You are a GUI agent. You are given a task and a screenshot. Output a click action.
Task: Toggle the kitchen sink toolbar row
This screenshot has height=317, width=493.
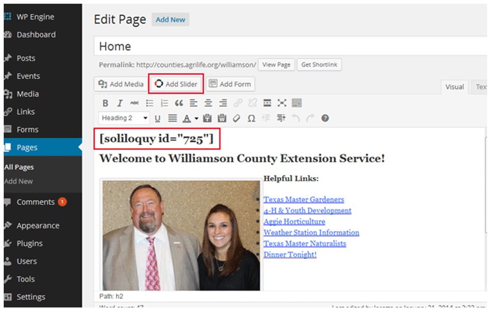pos(296,103)
